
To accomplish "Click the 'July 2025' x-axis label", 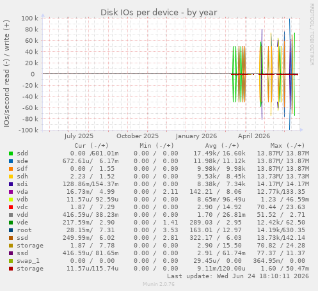I will tap(79, 136).
